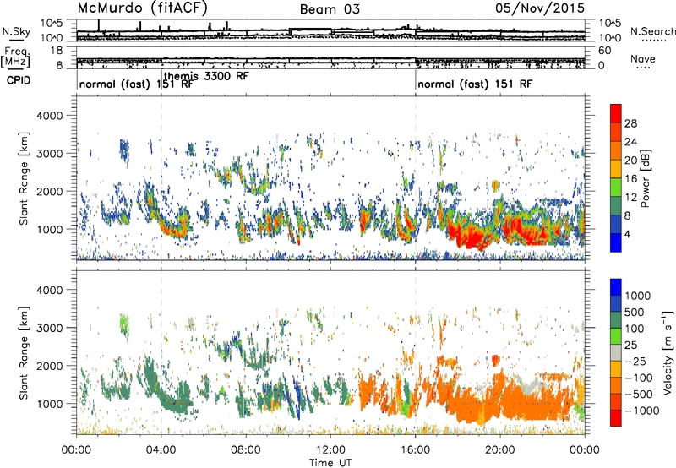Viewport: 676px width, 468px height.
Task: Click the '4000' tick on Power panel range axis
Action: (x=49, y=116)
